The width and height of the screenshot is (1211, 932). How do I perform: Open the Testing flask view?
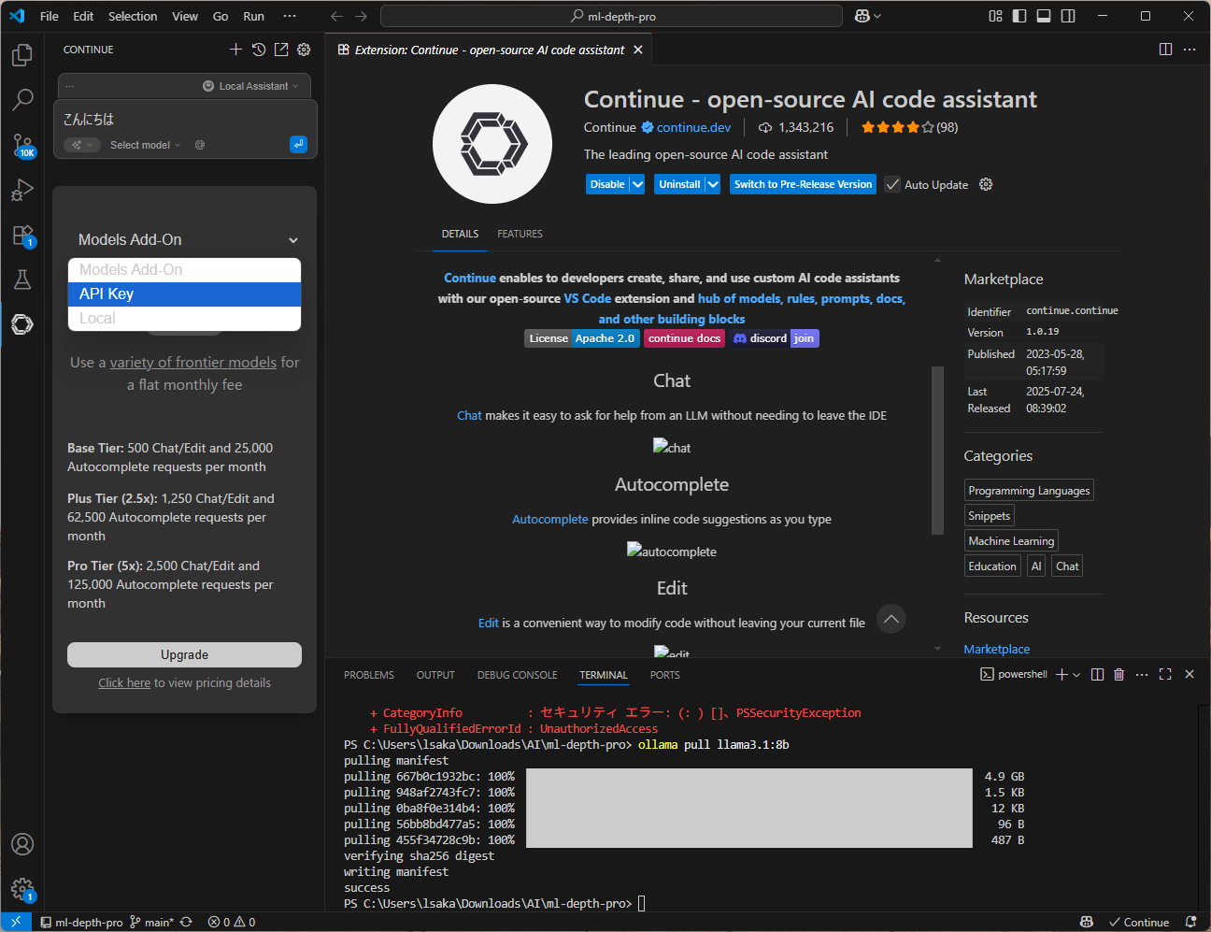coord(22,280)
